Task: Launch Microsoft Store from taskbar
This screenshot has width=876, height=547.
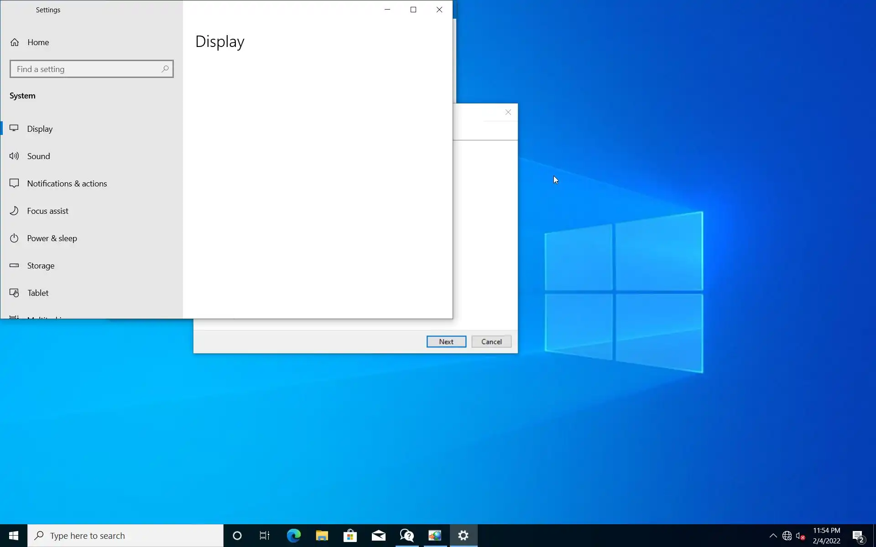Action: pos(350,536)
